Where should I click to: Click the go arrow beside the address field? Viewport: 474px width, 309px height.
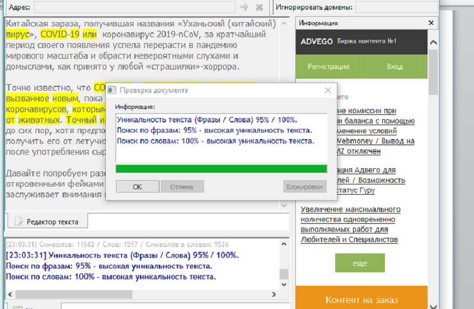pyautogui.click(x=244, y=7)
